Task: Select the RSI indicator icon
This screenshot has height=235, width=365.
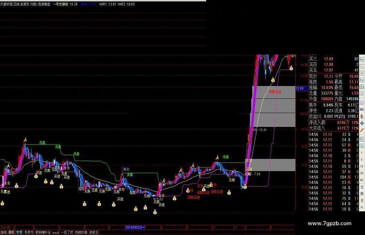Action: [x=362, y=110]
